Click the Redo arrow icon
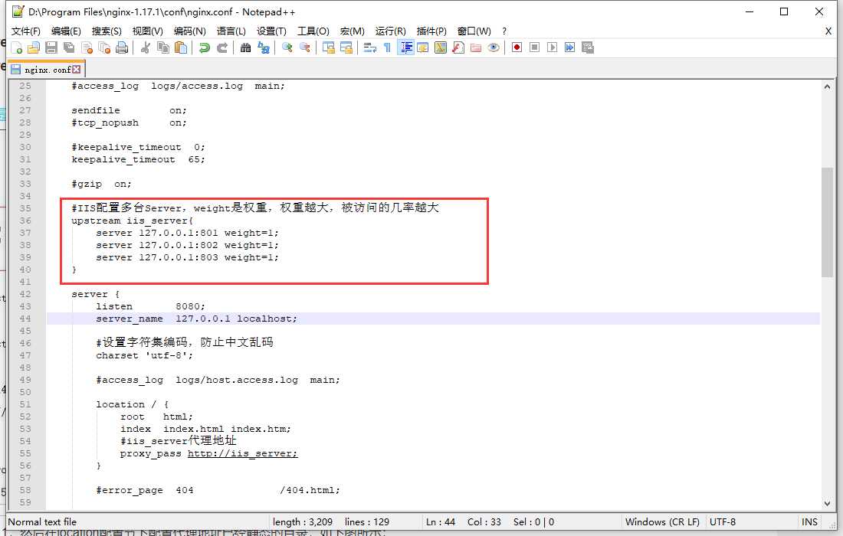 (222, 47)
